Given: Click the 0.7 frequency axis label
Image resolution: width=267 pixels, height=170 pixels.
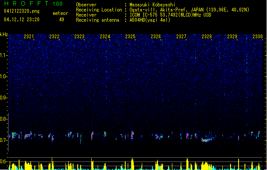Looking at the screenshot, I should (x=3, y=140).
